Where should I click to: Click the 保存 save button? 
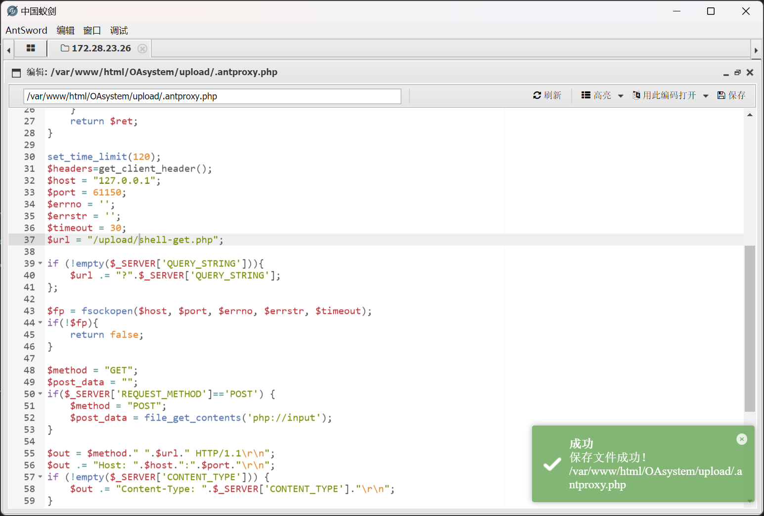click(731, 95)
